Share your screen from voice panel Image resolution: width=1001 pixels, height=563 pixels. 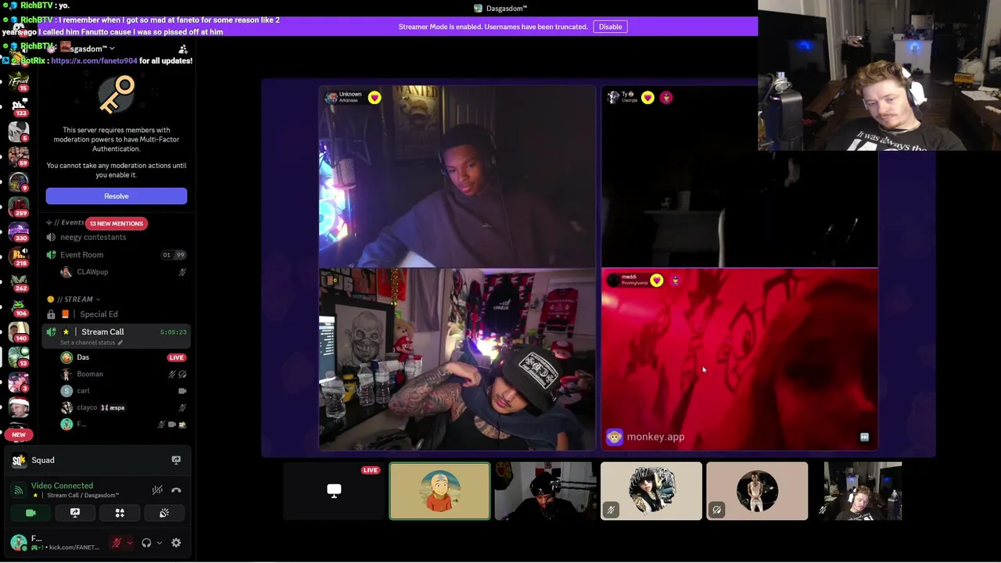(75, 513)
